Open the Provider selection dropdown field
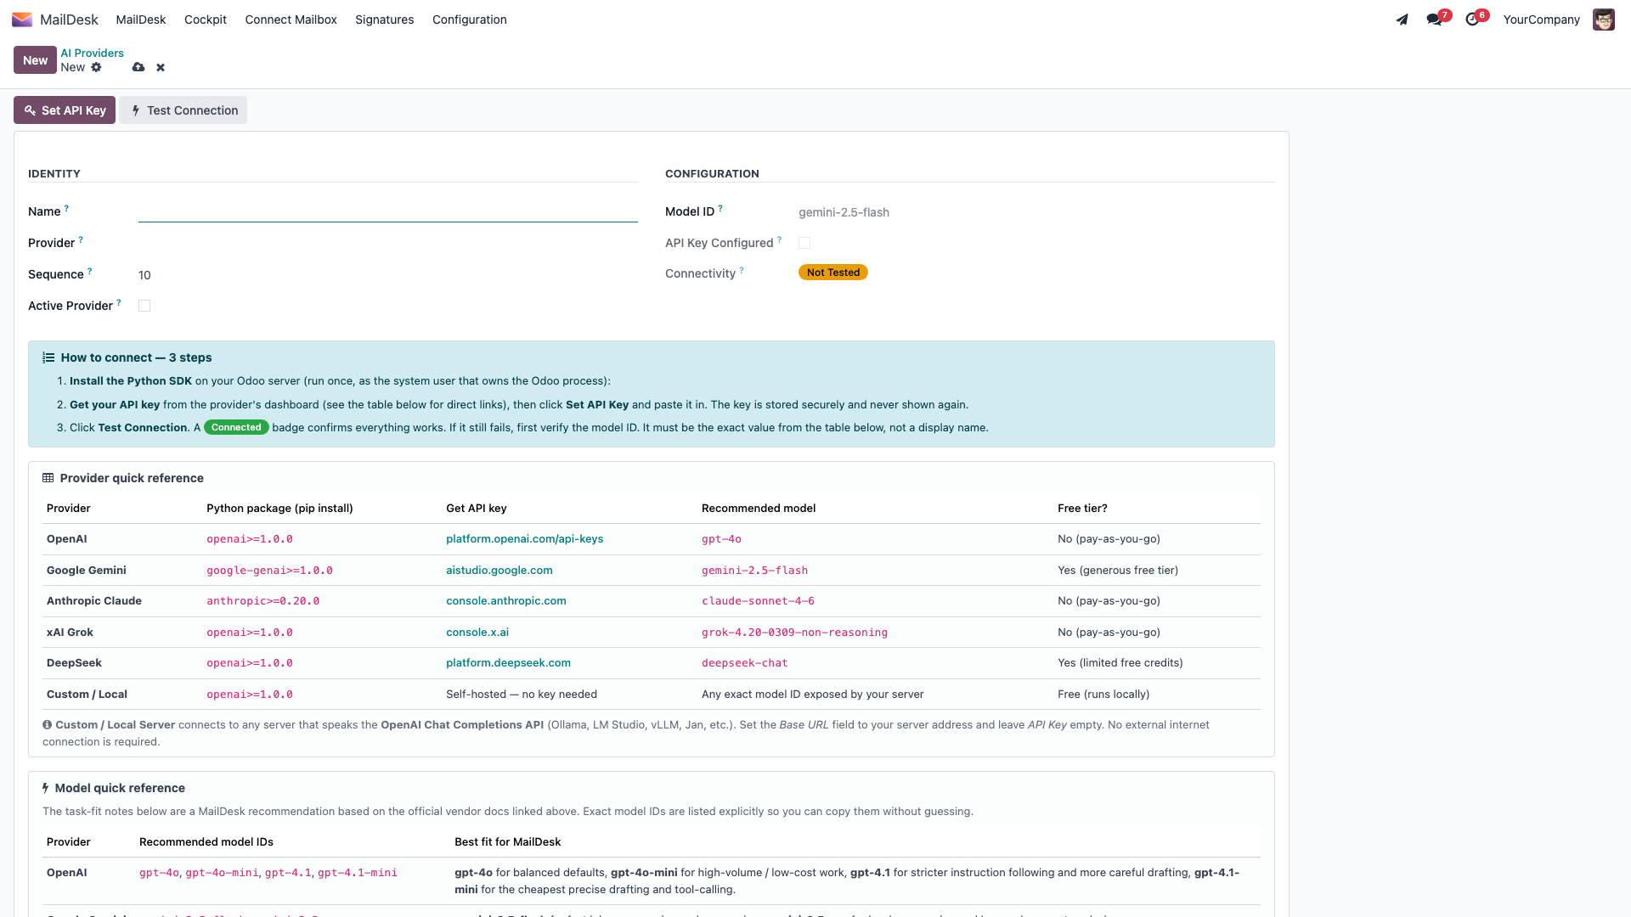 tap(387, 243)
